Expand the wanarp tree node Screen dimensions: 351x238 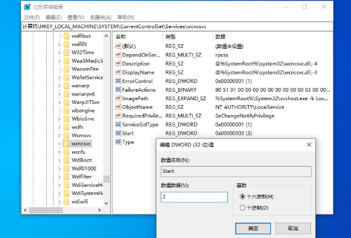pyautogui.click(x=59, y=86)
